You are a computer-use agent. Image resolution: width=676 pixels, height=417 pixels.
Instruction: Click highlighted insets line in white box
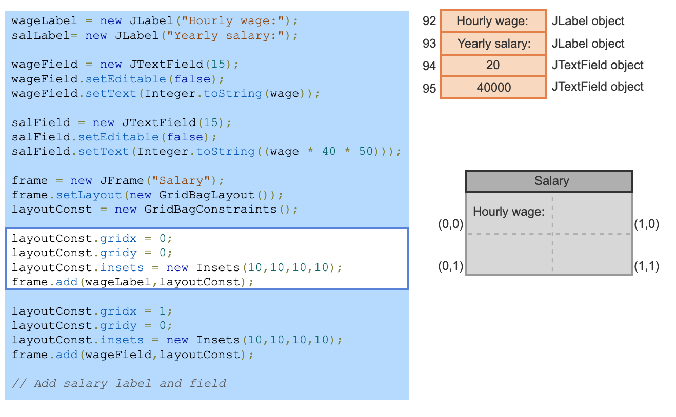(x=176, y=267)
